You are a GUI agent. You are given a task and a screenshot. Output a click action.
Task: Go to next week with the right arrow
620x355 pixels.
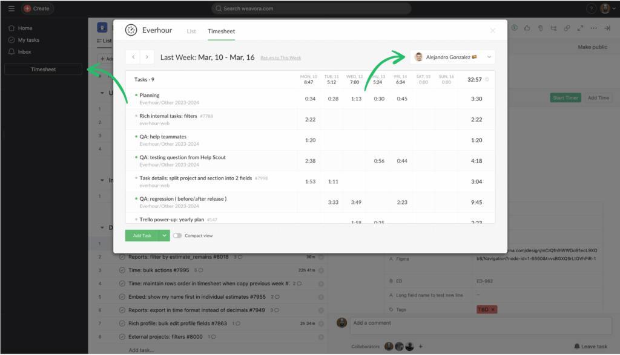[147, 56]
